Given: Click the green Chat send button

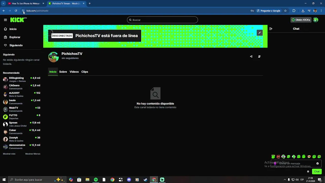Looking at the screenshot, I should tap(317, 172).
